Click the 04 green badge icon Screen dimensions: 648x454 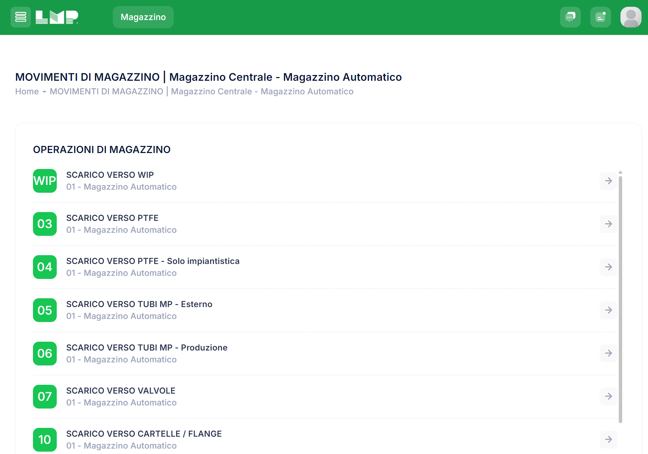coord(45,267)
